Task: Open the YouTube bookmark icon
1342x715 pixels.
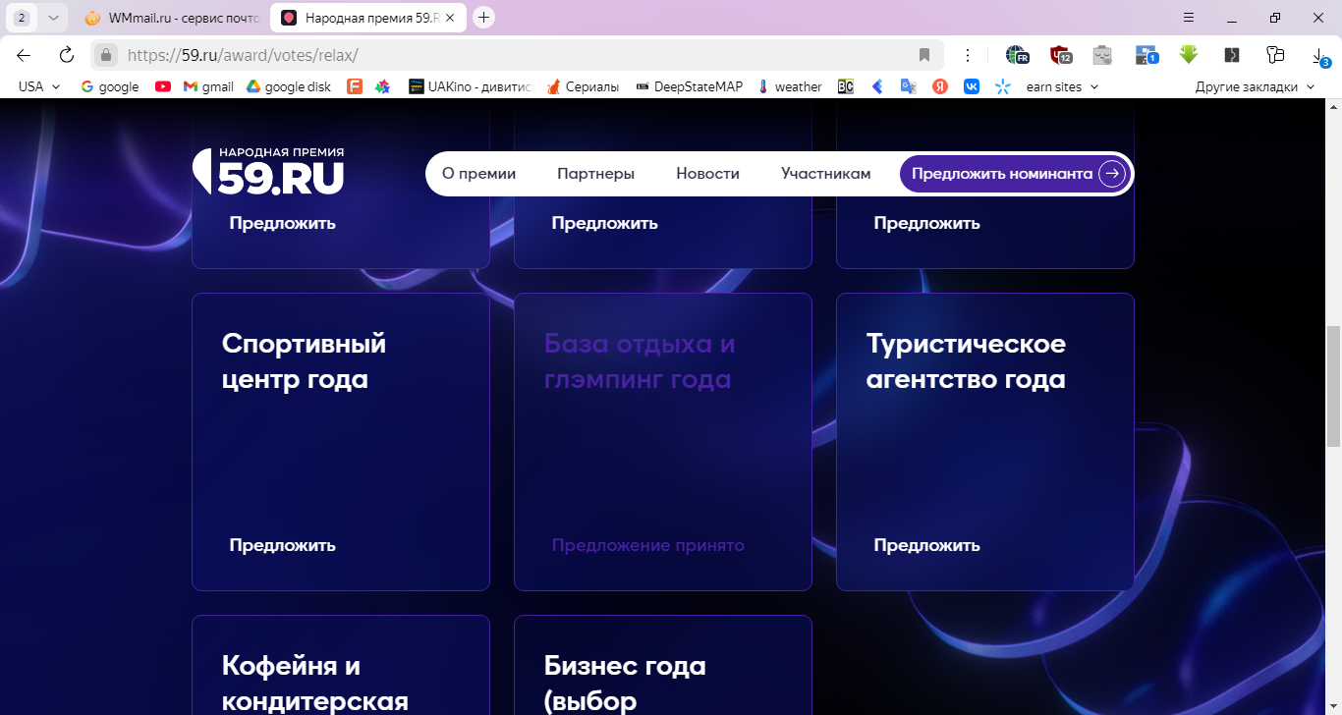Action: [163, 86]
